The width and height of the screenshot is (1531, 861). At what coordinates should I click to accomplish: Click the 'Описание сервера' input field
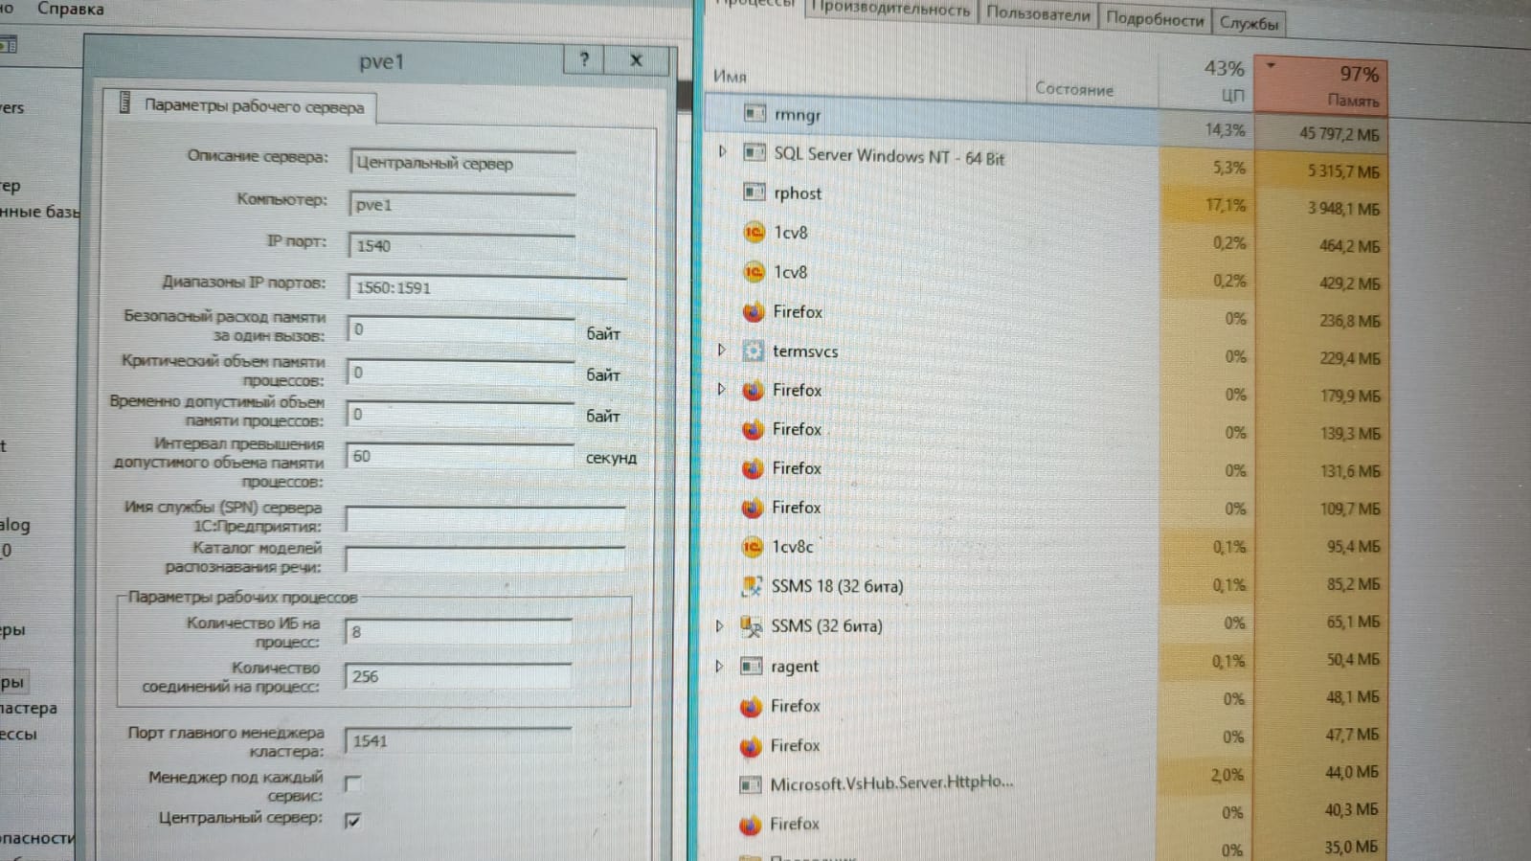tap(462, 164)
